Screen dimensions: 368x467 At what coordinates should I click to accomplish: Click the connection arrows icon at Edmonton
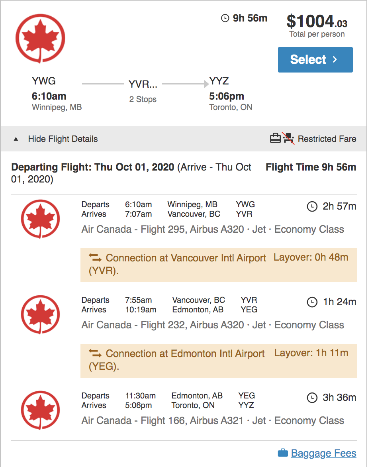point(95,353)
